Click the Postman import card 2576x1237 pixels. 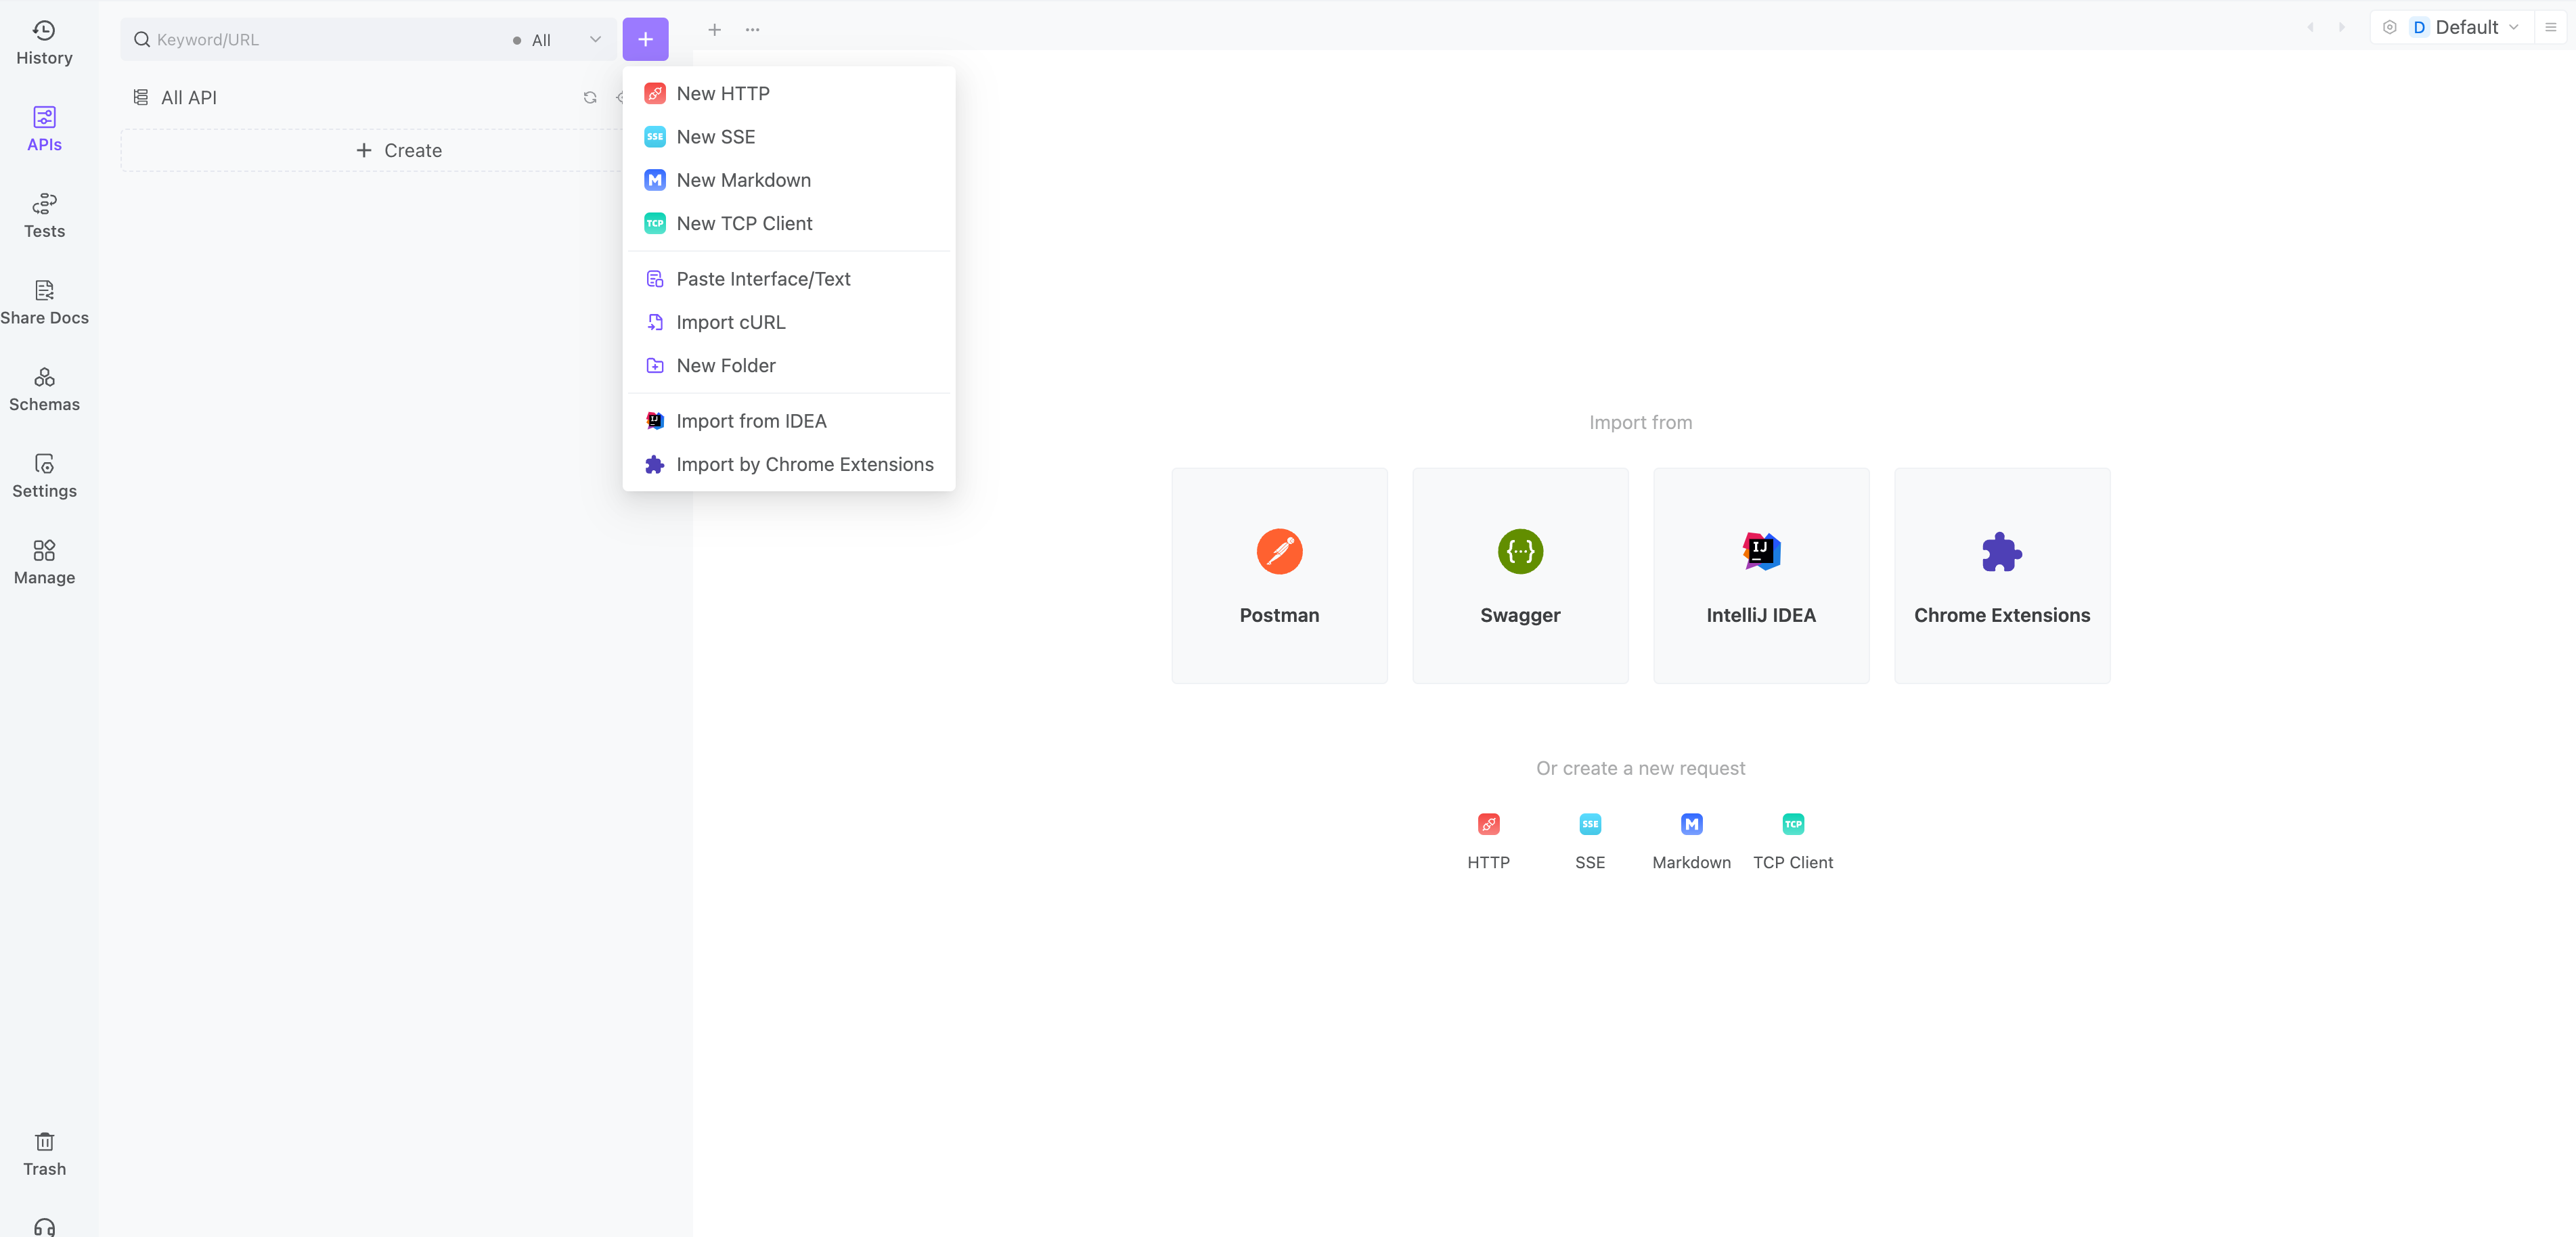coord(1280,575)
